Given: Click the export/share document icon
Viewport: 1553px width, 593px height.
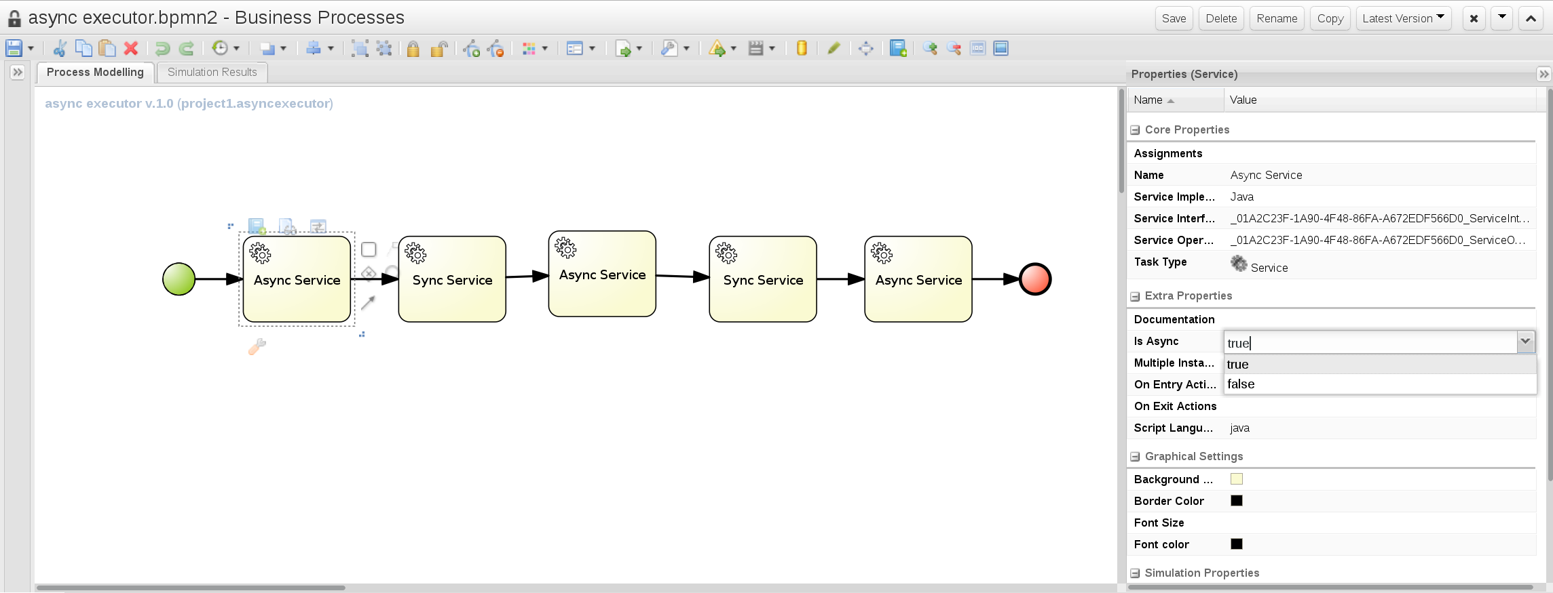Looking at the screenshot, I should 623,48.
